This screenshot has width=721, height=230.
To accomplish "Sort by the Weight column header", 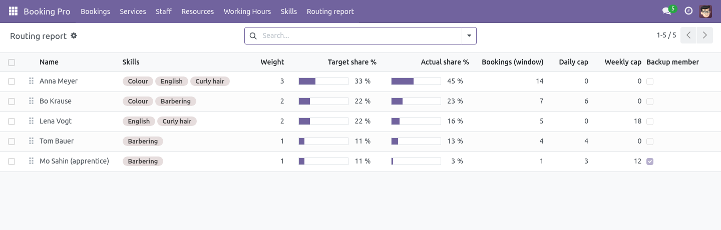I will 272,62.
